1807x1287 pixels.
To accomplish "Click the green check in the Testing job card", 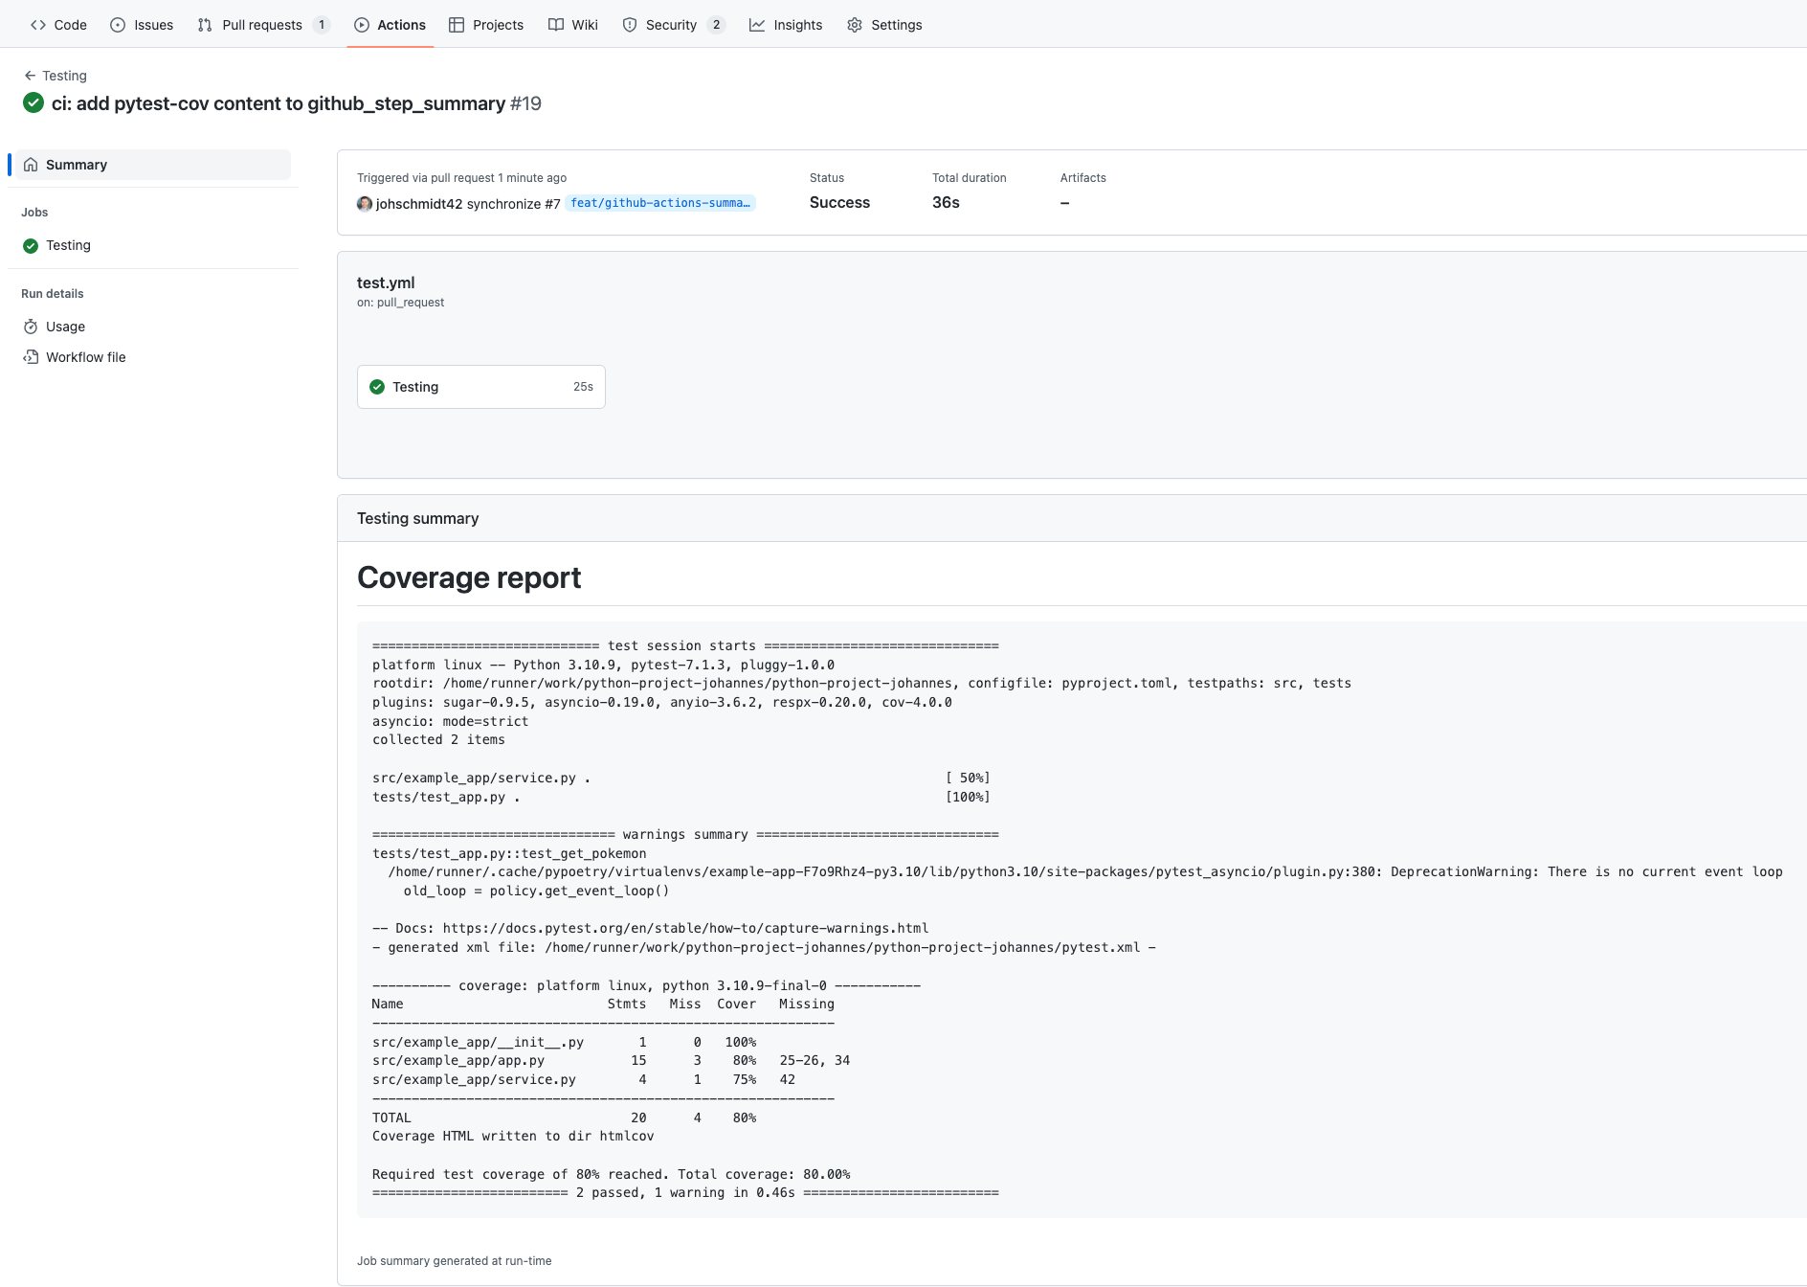I will click(377, 387).
